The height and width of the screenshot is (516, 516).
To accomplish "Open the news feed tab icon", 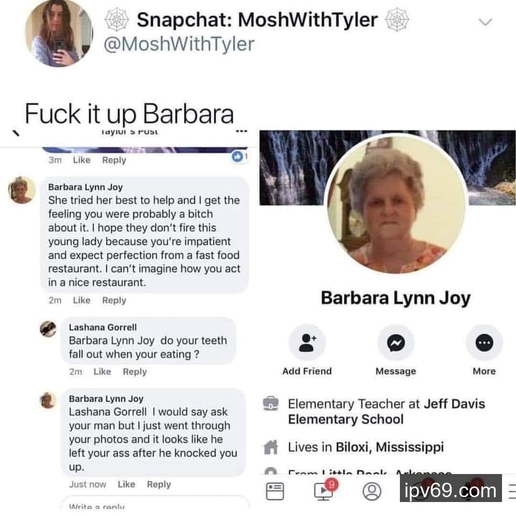I will pyautogui.click(x=275, y=491).
